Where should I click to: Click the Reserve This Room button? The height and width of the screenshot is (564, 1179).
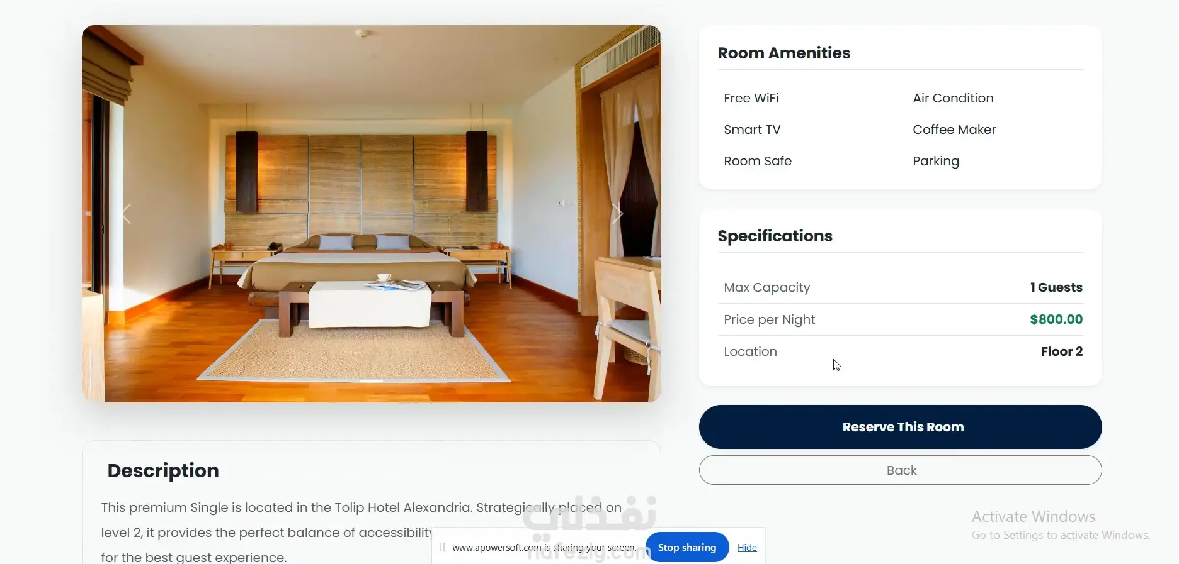click(900, 427)
